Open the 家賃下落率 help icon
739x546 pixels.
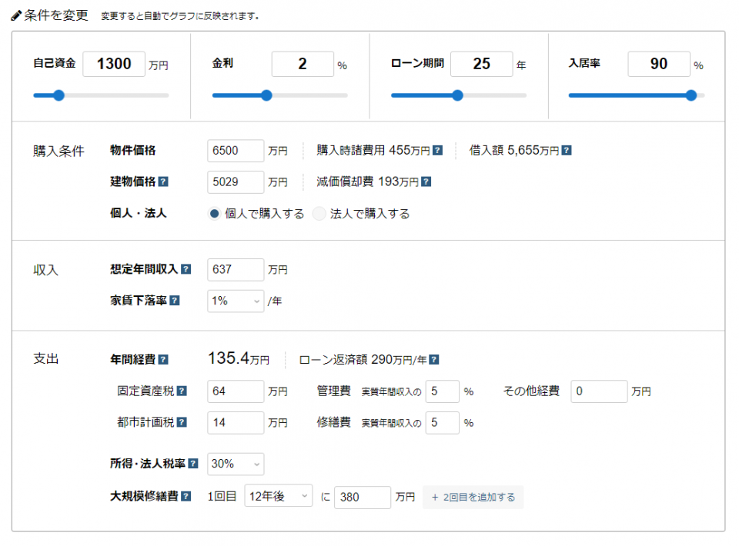(173, 301)
